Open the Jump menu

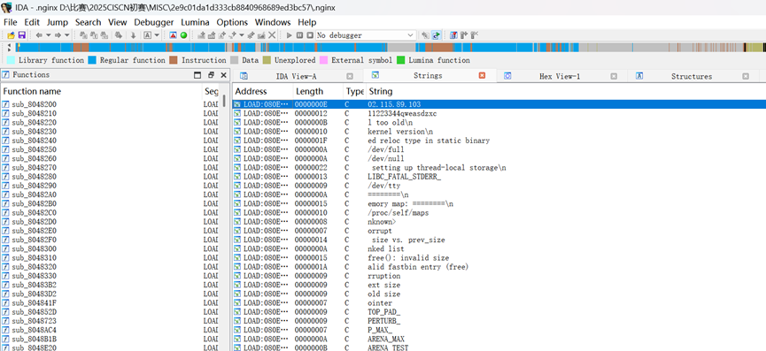[x=58, y=22]
